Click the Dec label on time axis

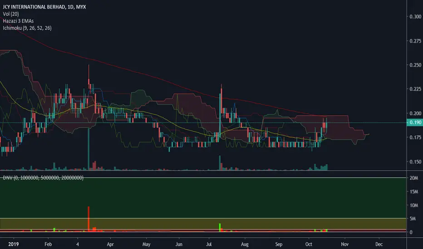pyautogui.click(x=379, y=244)
